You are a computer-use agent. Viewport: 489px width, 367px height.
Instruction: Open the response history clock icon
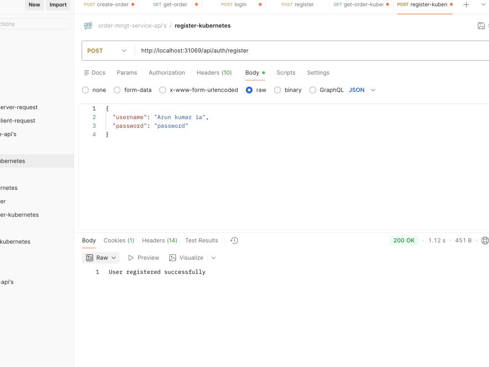click(234, 240)
